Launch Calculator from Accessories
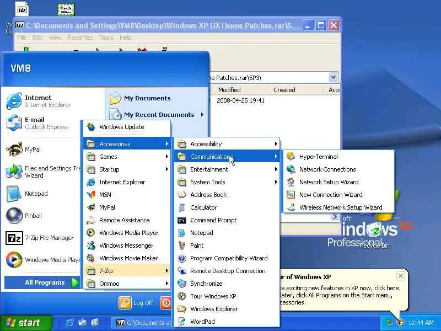Viewport: 441px width, 331px height. 227,207
